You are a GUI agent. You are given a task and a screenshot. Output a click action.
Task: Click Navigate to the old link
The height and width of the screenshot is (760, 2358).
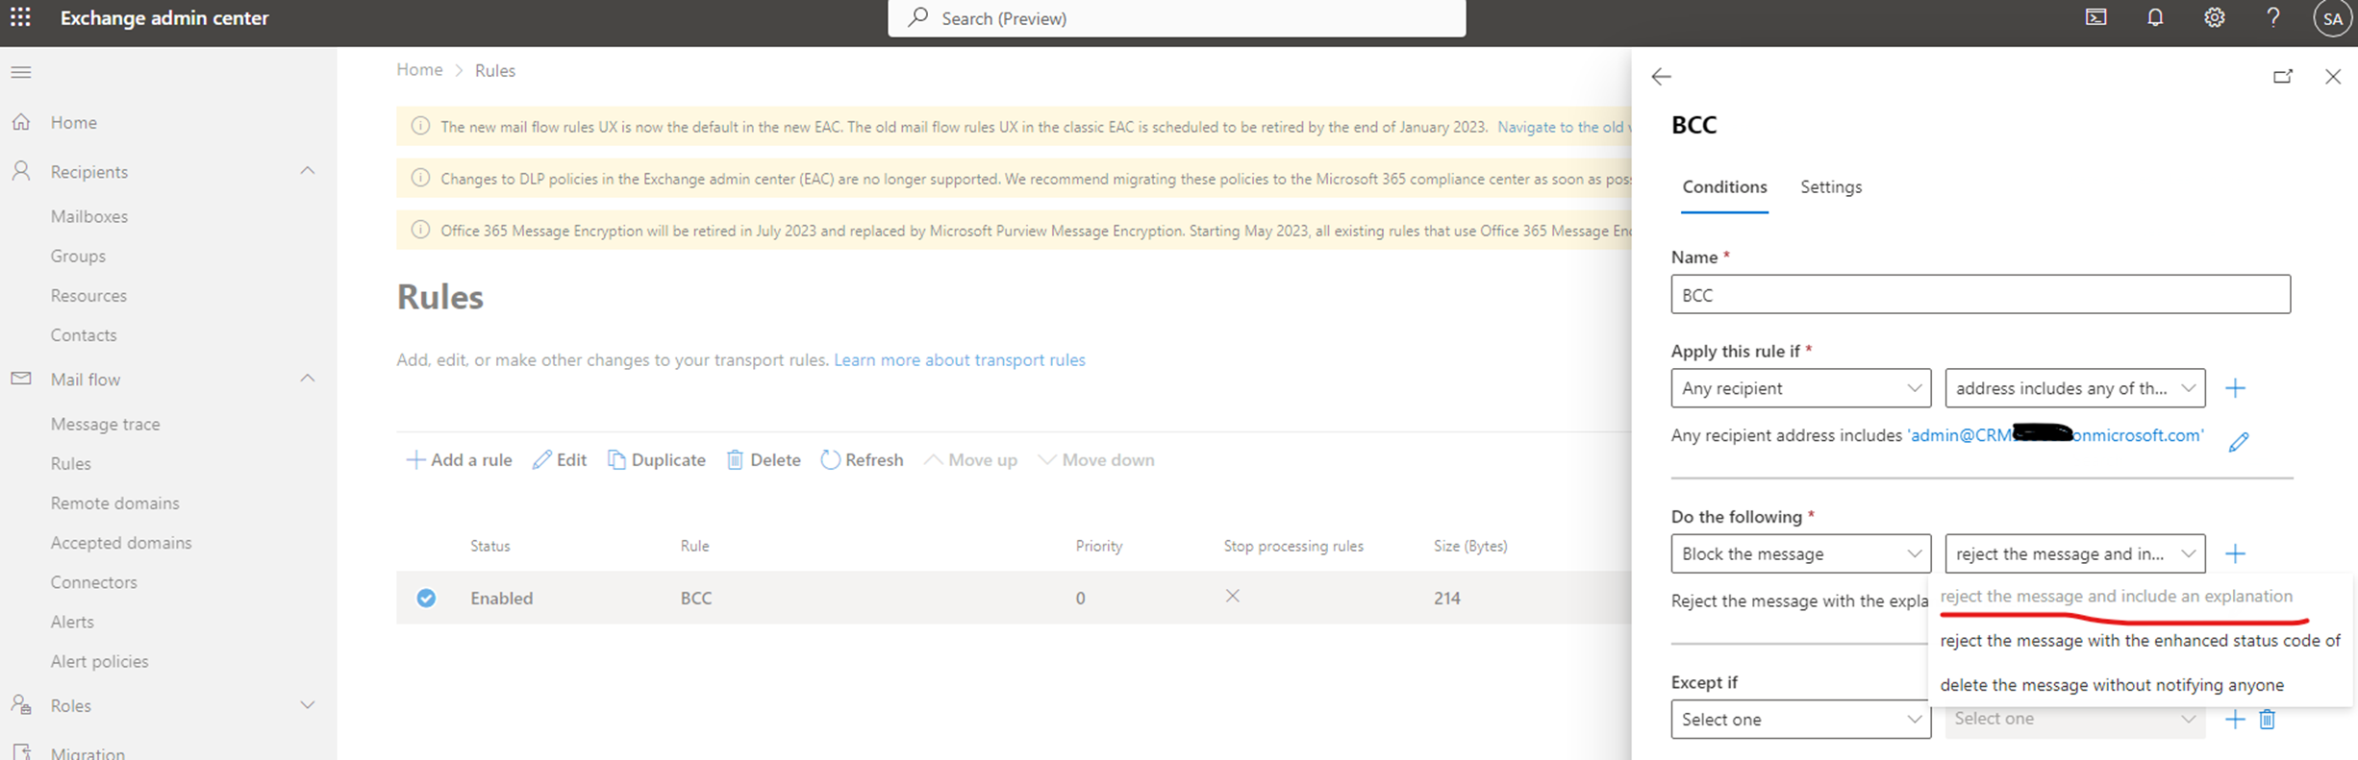click(x=1563, y=127)
